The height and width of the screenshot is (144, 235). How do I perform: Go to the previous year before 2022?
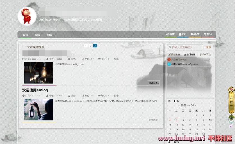179,106
